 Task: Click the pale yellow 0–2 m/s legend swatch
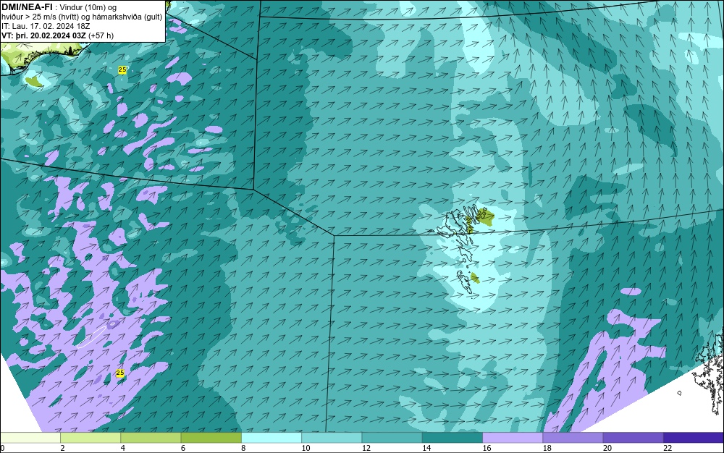pyautogui.click(x=30, y=438)
